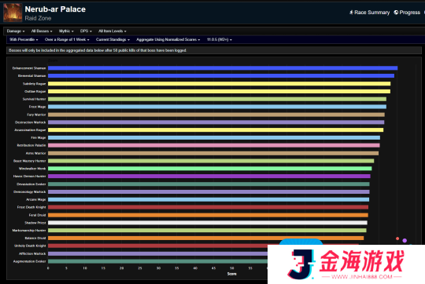Click the JinHai games watermark logo
This screenshot has height=284, width=425.
[x=346, y=264]
